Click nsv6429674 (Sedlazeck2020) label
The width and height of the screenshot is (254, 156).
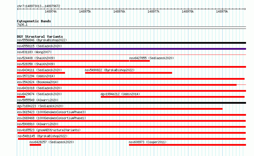[x=39, y=94]
